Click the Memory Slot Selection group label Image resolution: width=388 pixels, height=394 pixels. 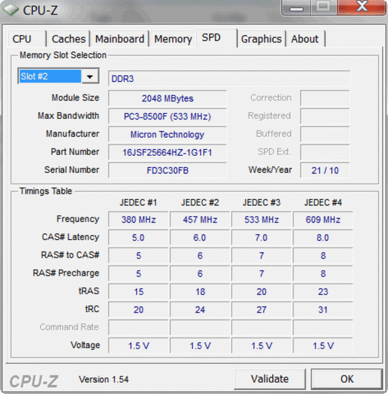click(x=63, y=55)
